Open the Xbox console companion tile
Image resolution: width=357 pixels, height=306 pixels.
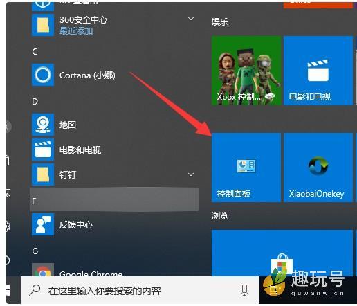pos(246,71)
